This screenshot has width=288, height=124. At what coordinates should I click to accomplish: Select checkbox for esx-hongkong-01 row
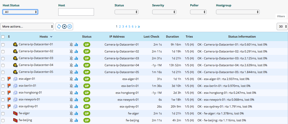coord(3,93)
